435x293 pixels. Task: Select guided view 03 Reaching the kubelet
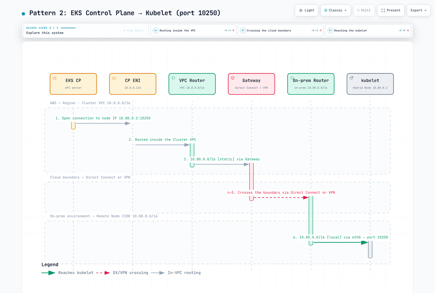[368, 30]
